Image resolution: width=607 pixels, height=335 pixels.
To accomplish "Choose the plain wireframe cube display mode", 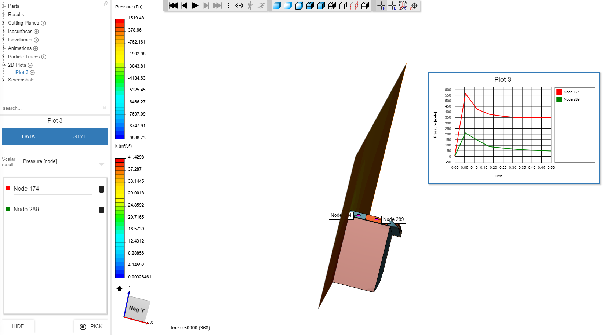I will pos(343,6).
